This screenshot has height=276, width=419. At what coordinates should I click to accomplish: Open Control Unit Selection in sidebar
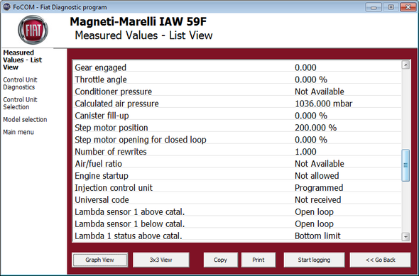[x=20, y=104]
